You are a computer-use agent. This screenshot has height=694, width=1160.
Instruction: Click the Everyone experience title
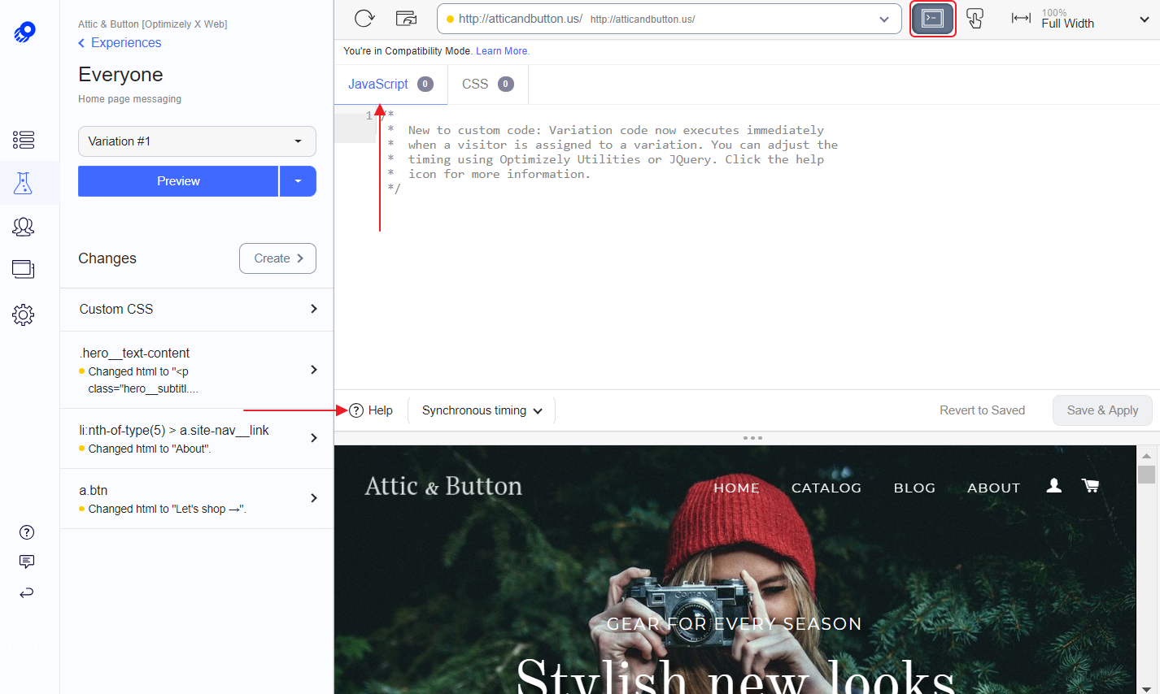tap(120, 75)
